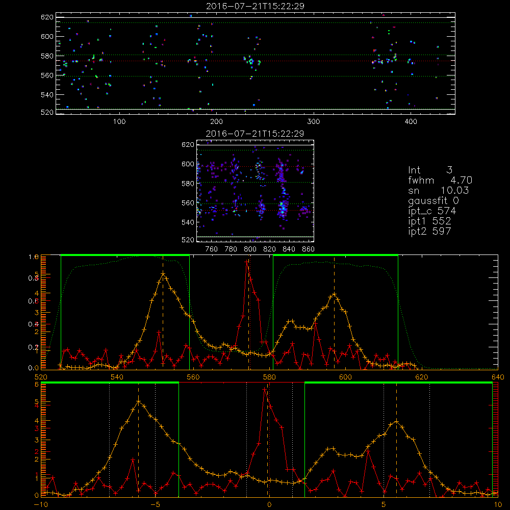Click the orange x-axis label '540' of profile plot

point(117,377)
